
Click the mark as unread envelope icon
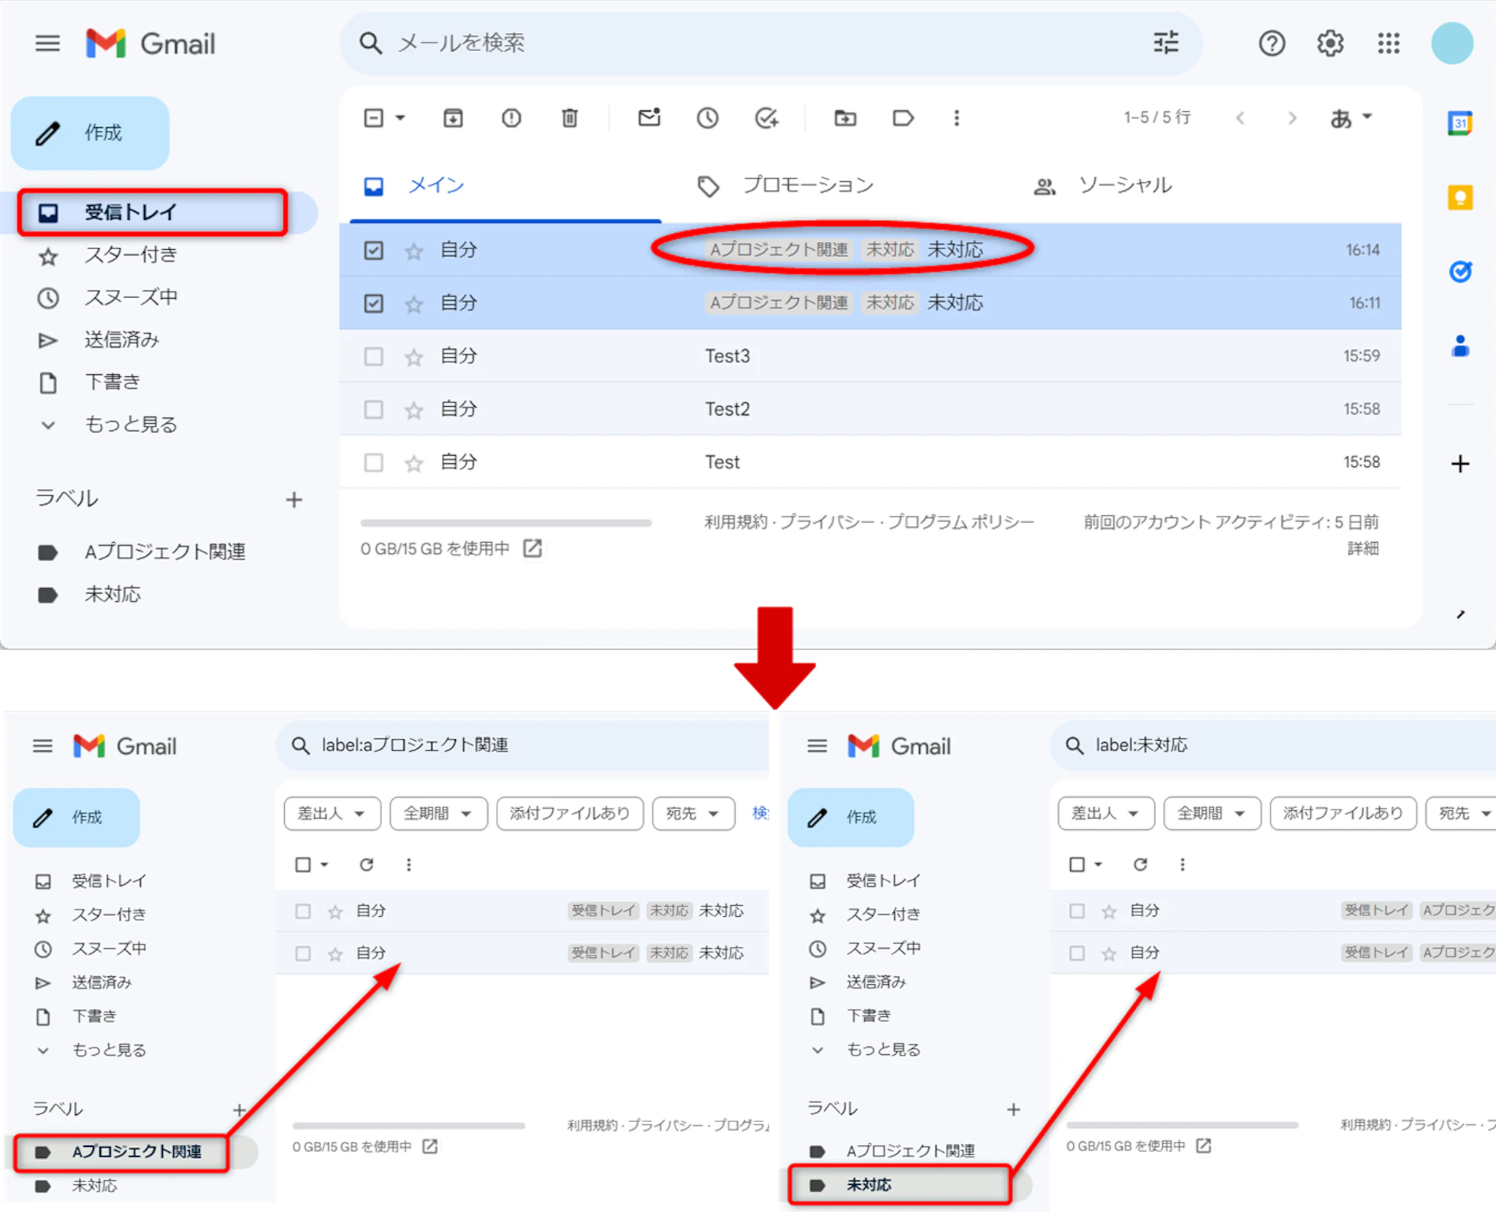coord(649,118)
